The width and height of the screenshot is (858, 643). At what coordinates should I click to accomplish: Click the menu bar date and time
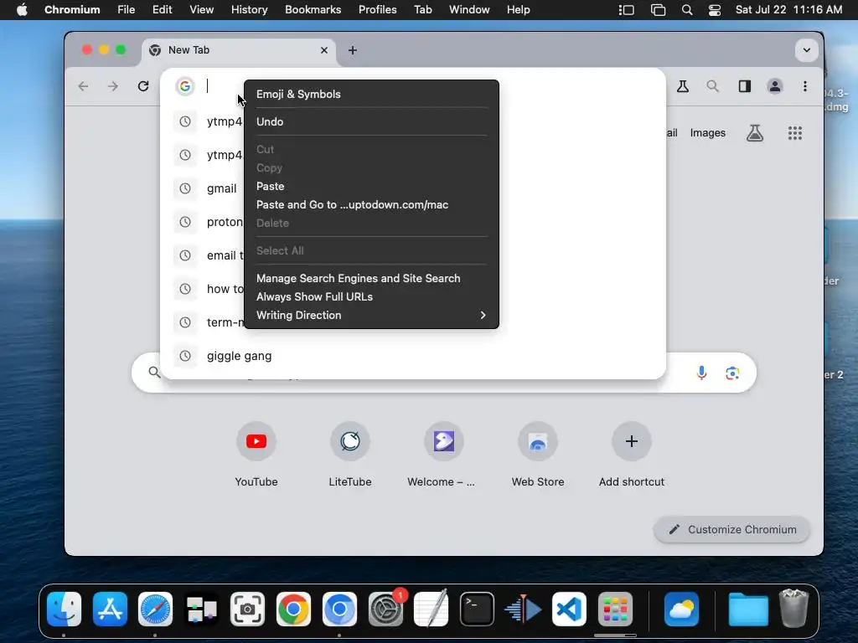pos(788,10)
